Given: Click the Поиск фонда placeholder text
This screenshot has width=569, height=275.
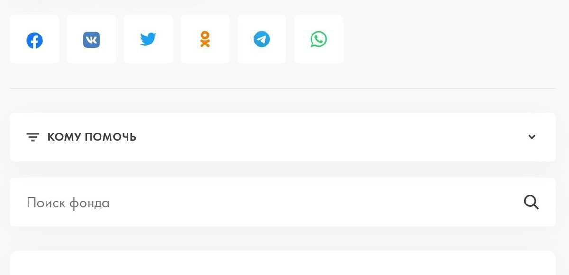Looking at the screenshot, I should point(68,203).
